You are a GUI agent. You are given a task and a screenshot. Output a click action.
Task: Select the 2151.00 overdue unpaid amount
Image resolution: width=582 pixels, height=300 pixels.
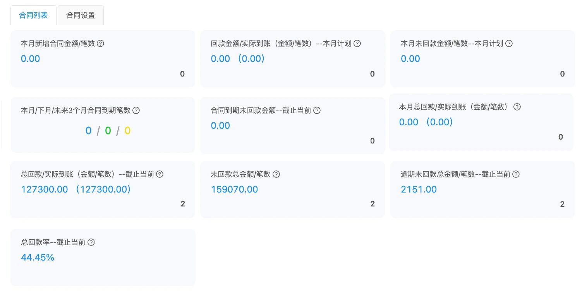pos(419,189)
